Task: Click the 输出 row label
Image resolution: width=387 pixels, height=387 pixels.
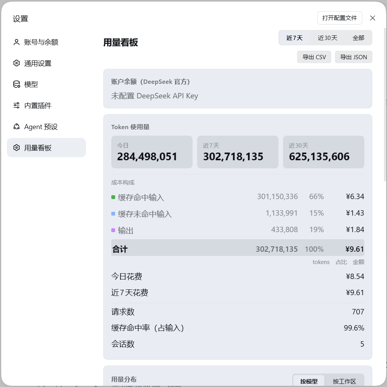Action: click(126, 231)
